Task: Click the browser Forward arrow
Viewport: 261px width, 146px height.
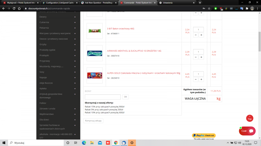Action: [x=9, y=9]
